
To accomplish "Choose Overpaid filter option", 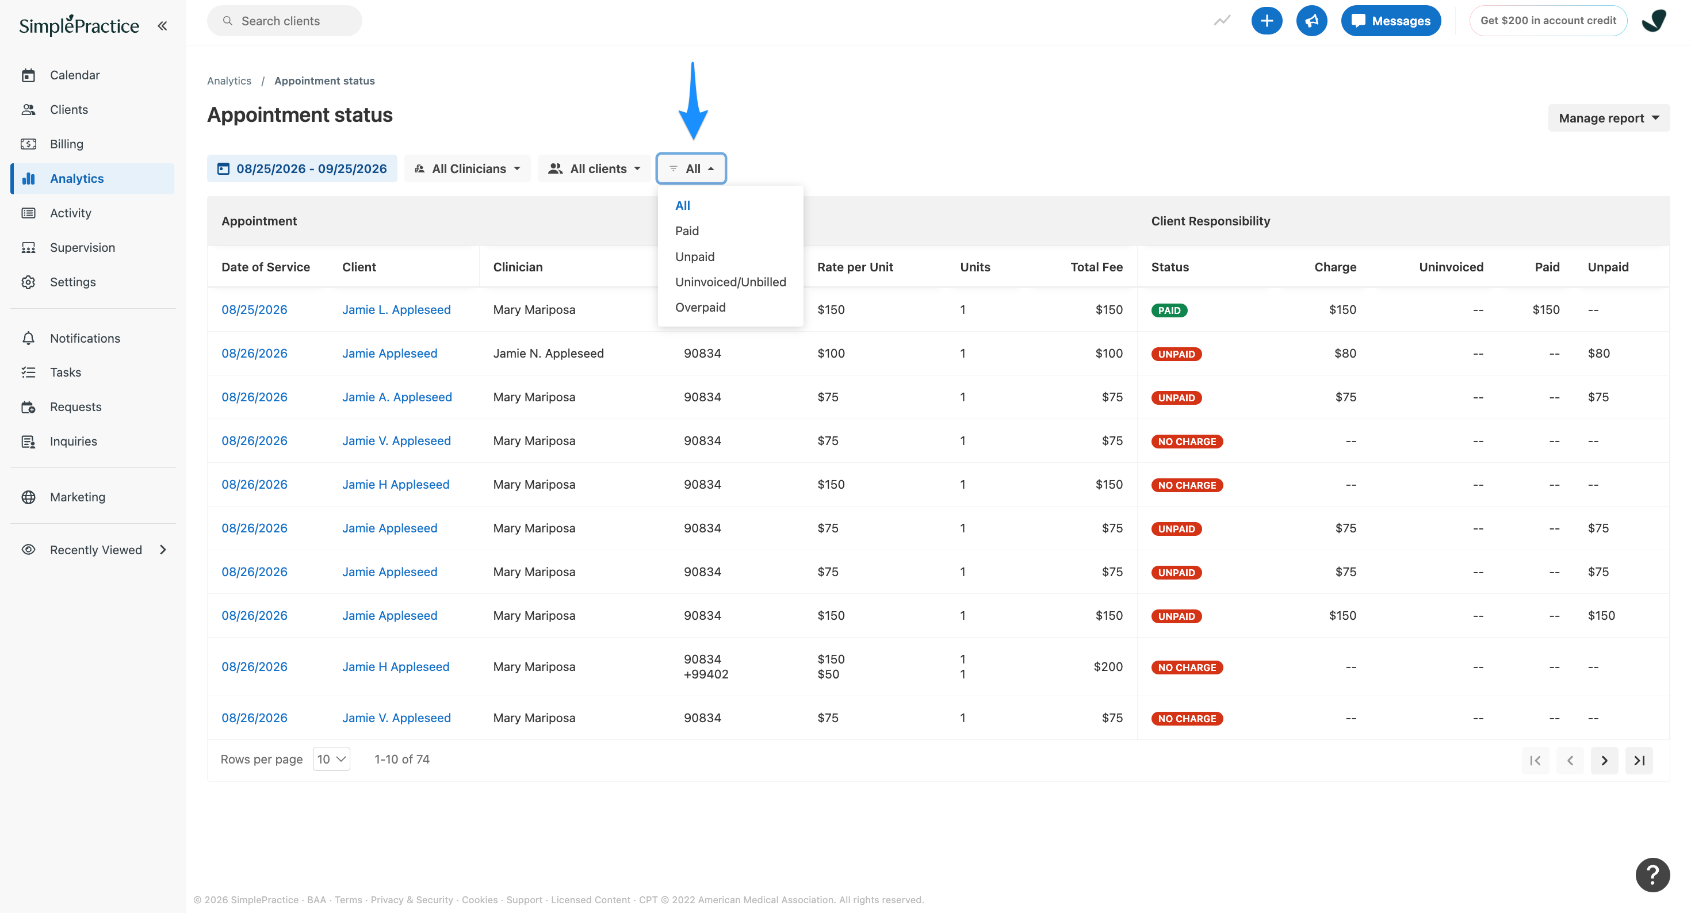I will tap(700, 307).
